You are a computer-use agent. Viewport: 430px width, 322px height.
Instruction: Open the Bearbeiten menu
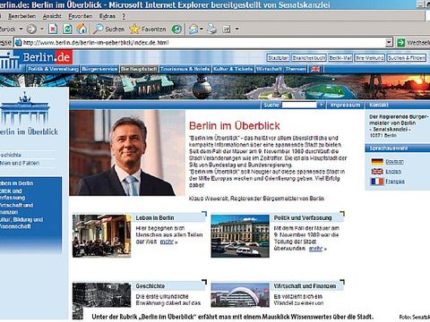pos(21,16)
